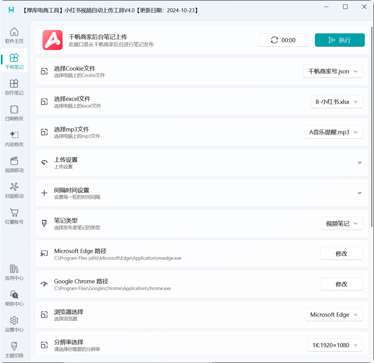Image resolution: width=374 pixels, height=363 pixels.
Task: Open the 创作笔记 sidebar icon
Action: [14, 84]
